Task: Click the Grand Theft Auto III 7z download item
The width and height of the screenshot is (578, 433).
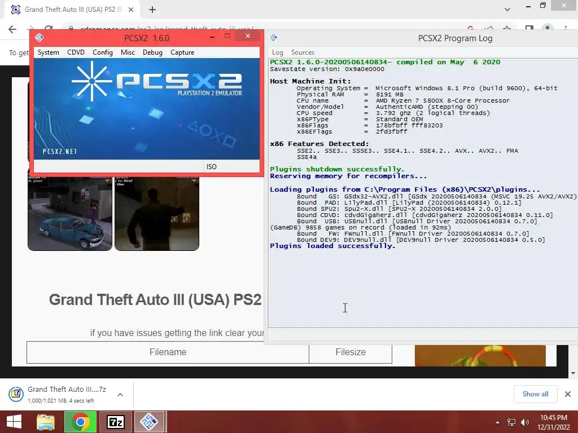Action: (x=67, y=394)
